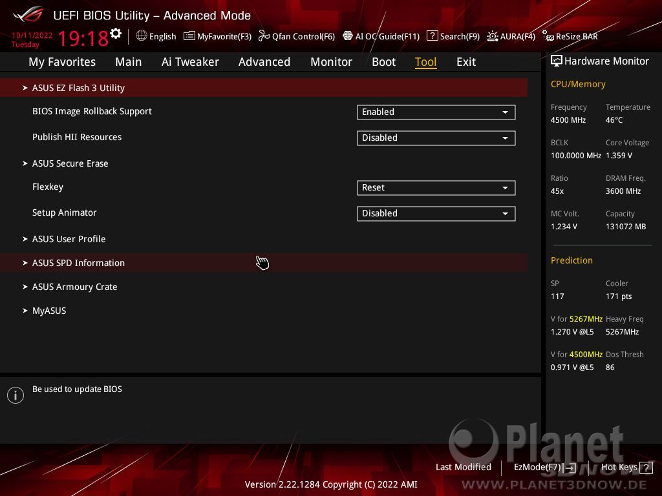Expand ASUS SPD Information submenu
This screenshot has width=662, height=496.
point(264,263)
